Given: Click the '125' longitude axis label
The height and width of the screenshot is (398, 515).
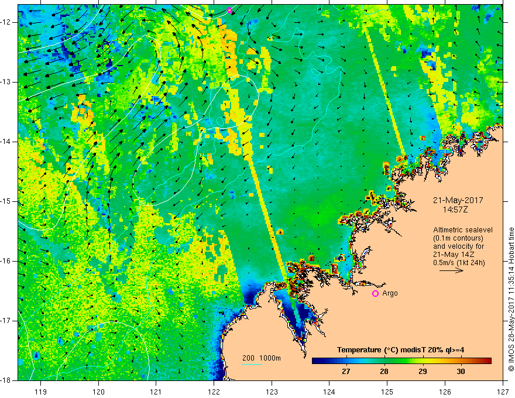Looking at the screenshot, I should [x=387, y=392].
